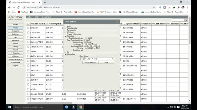Bookmark this page with the star icon

[x=154, y=7]
